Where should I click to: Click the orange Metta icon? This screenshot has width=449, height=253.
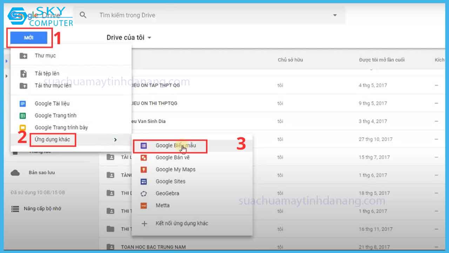click(x=143, y=206)
